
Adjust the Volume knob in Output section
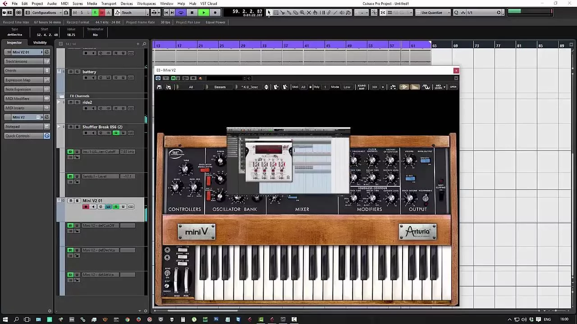pos(409,161)
